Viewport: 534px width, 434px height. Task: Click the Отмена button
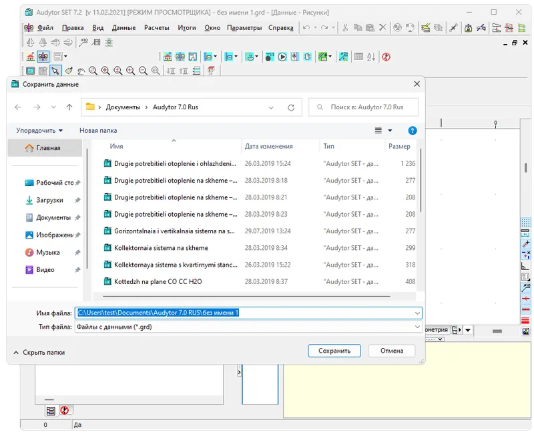pyautogui.click(x=392, y=351)
